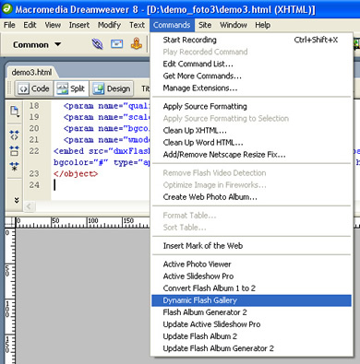The width and height of the screenshot is (360, 364).
Task: Choose Apply Source Formatting
Action: [252, 106]
